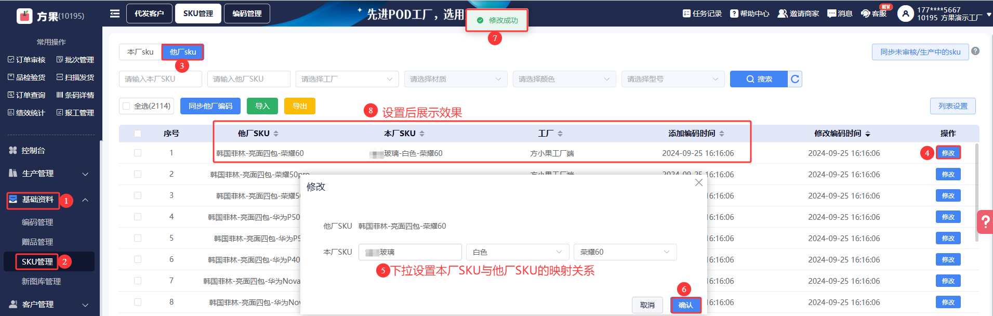The image size is (993, 316).
Task: Open 报工管理 shortcut
Action: 75,113
